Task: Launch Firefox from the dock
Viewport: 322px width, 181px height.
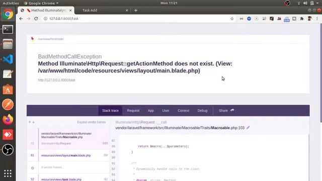Action: (8, 120)
